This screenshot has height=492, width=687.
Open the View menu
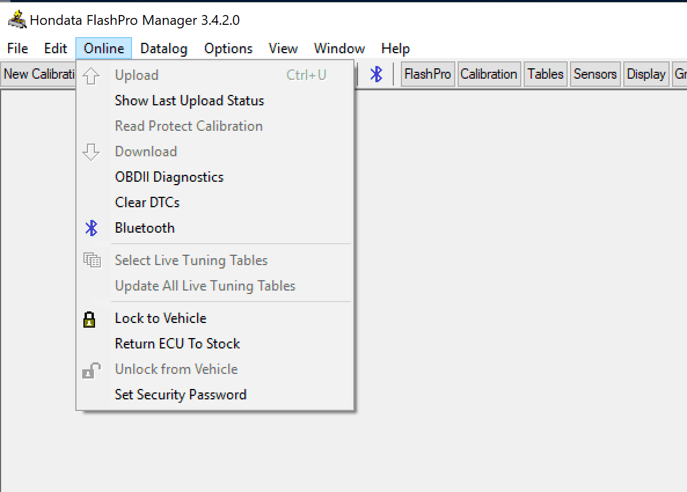point(283,49)
